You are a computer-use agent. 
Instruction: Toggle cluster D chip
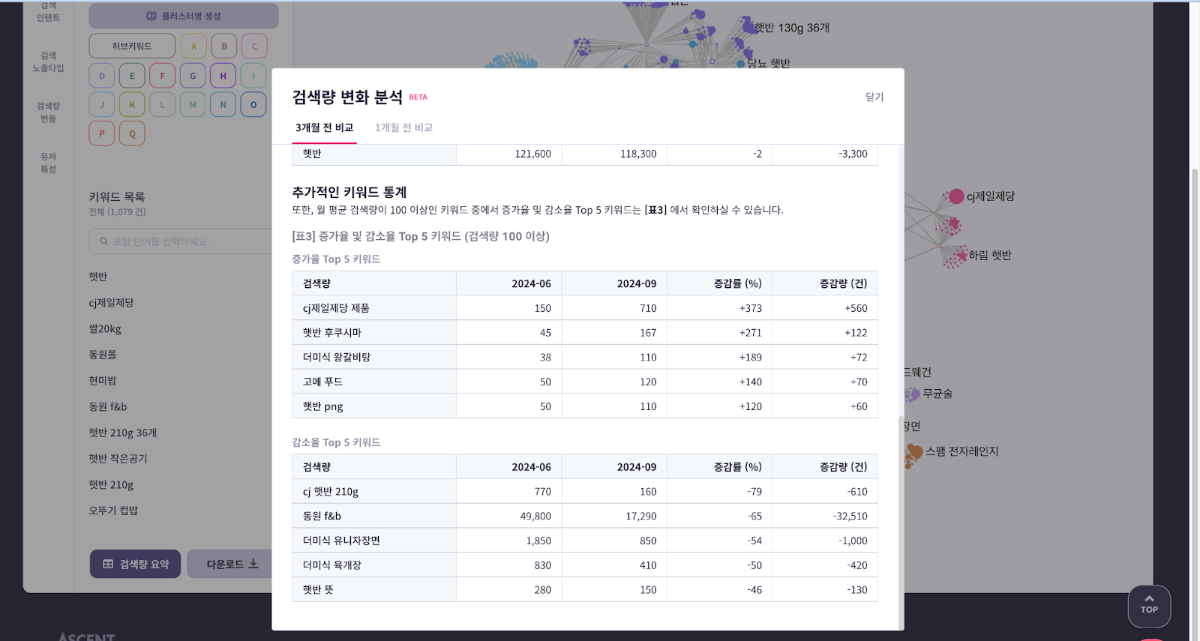(x=102, y=76)
